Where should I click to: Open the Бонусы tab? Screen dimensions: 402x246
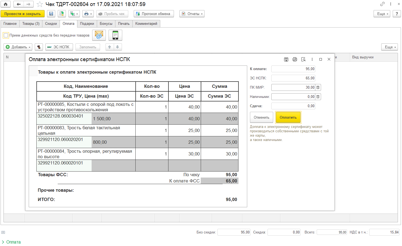(x=106, y=24)
